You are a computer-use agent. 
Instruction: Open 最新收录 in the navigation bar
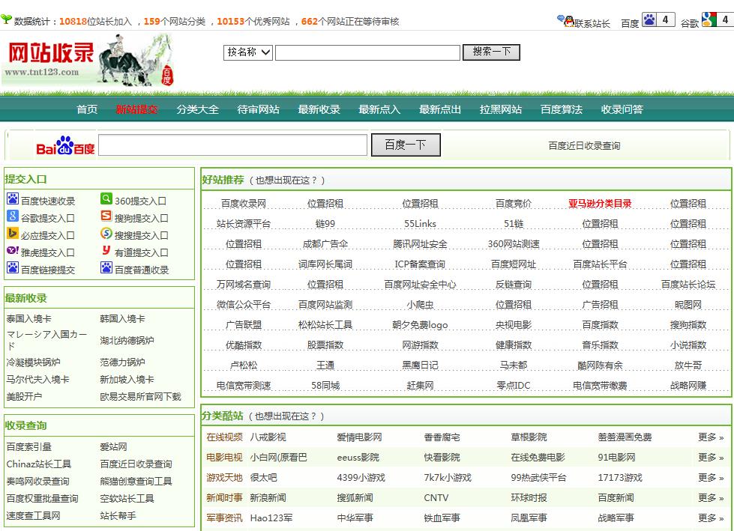[x=319, y=109]
